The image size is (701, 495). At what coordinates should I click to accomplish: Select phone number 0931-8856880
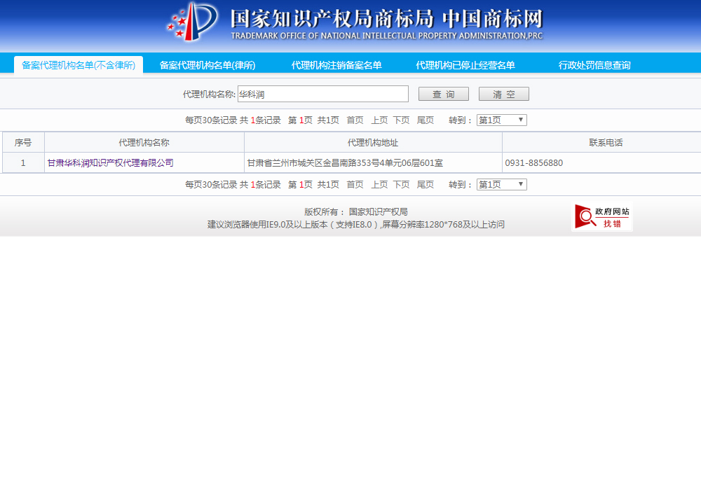click(533, 163)
